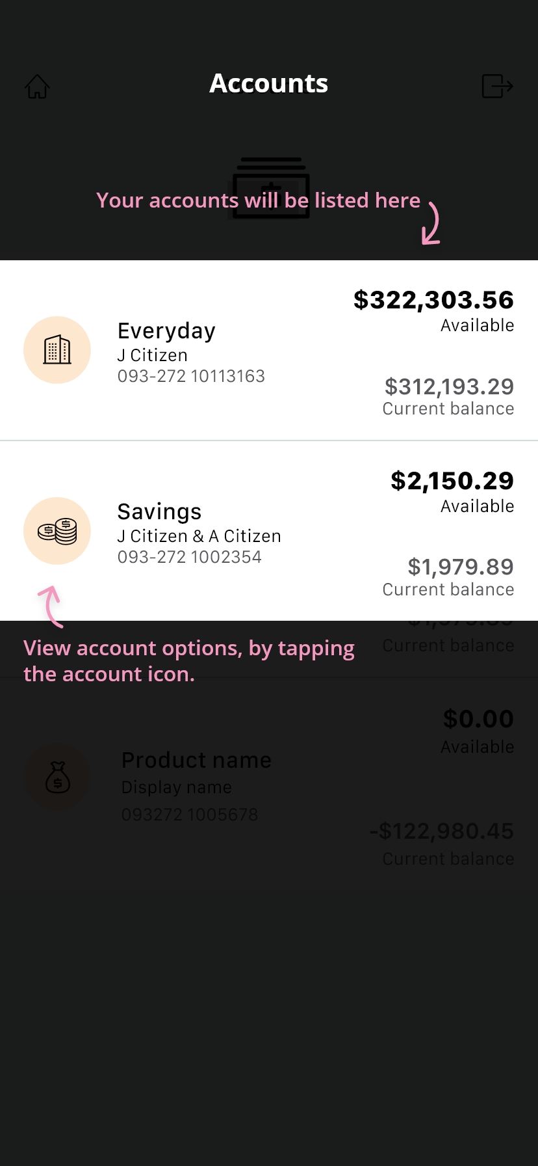The image size is (538, 1166).
Task: Tap account number 093-272 10113163
Action: 191,376
